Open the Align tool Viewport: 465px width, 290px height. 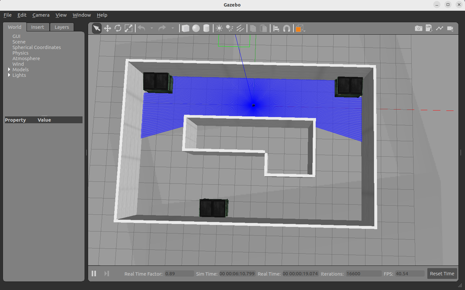tap(276, 28)
